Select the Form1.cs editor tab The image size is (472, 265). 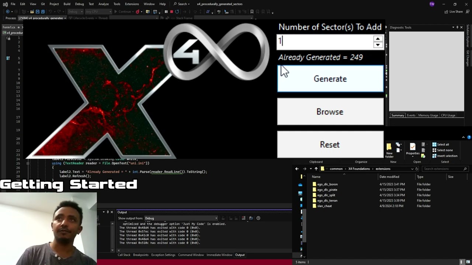pos(9,27)
